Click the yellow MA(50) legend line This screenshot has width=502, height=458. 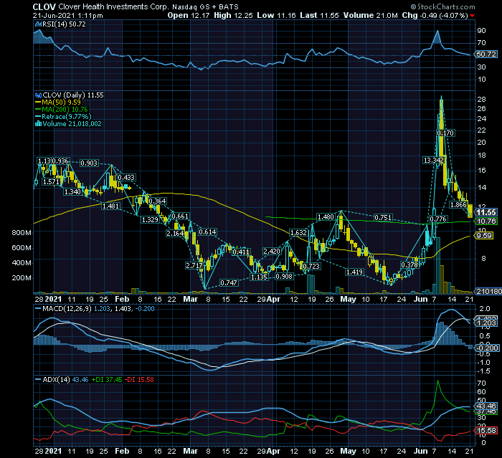[38, 102]
